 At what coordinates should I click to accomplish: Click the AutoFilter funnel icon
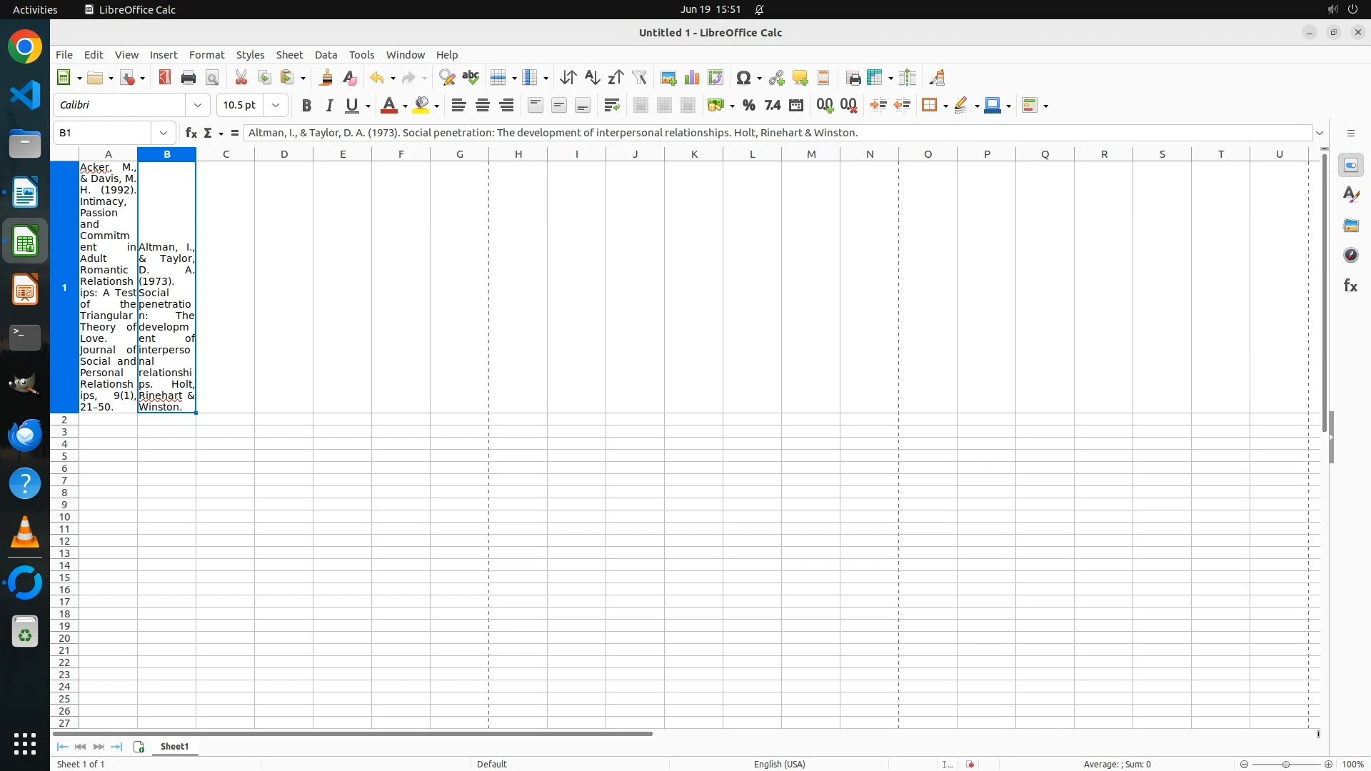pyautogui.click(x=640, y=78)
